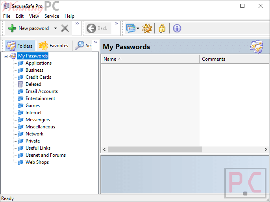Click the view mode icon in toolbar
270x202 pixels.
(131, 28)
